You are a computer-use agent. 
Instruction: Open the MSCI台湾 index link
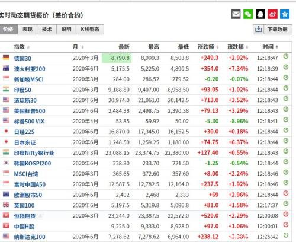[26, 174]
